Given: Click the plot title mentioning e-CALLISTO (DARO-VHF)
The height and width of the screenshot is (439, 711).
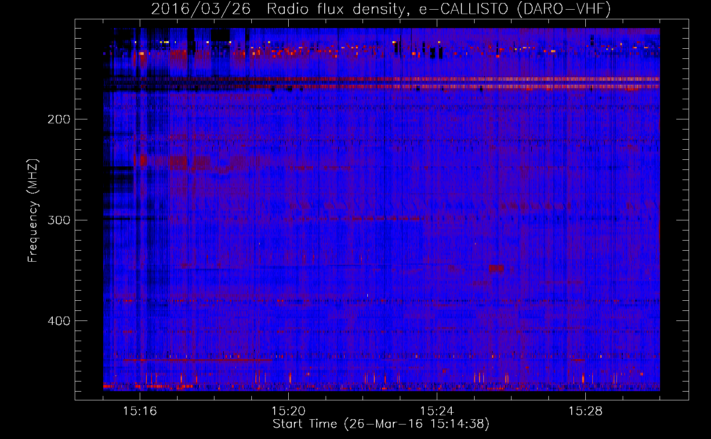Looking at the screenshot, I should point(381,9).
